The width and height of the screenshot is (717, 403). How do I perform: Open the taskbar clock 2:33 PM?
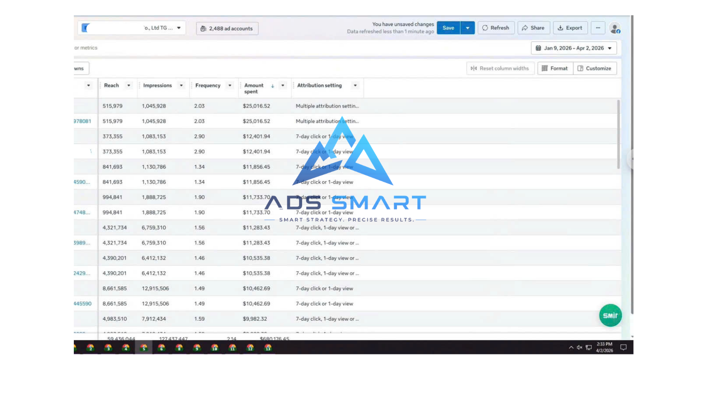point(604,347)
